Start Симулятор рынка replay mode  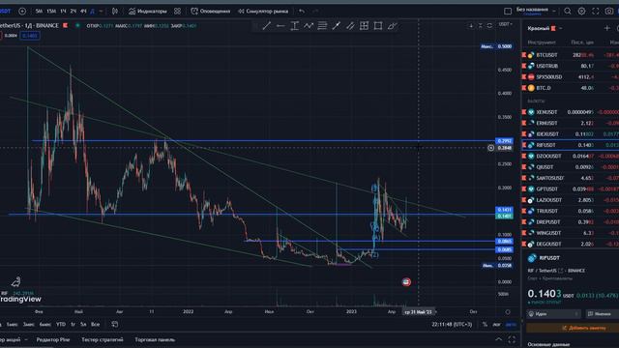coord(263,11)
